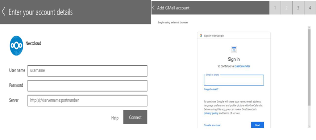Go back from Add GMail account
316x140 pixels.
coord(153,8)
